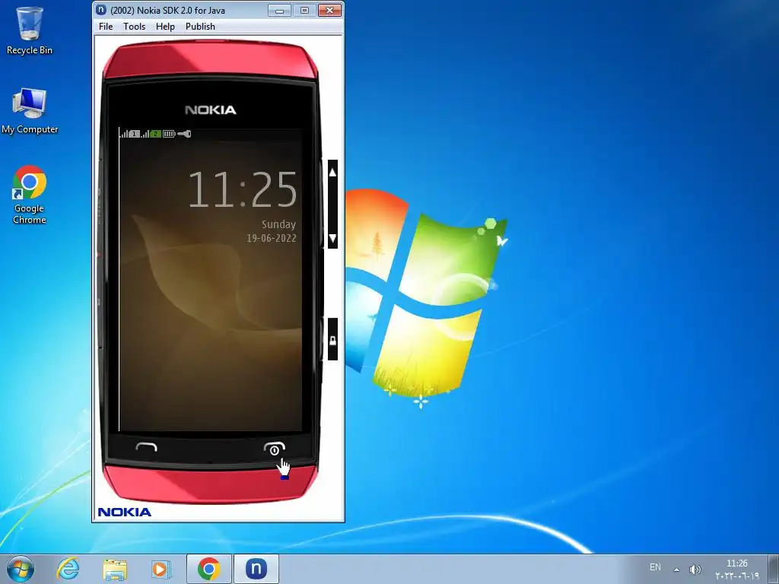
Task: Click the taskbar clock showing 11:26
Action: (x=737, y=569)
